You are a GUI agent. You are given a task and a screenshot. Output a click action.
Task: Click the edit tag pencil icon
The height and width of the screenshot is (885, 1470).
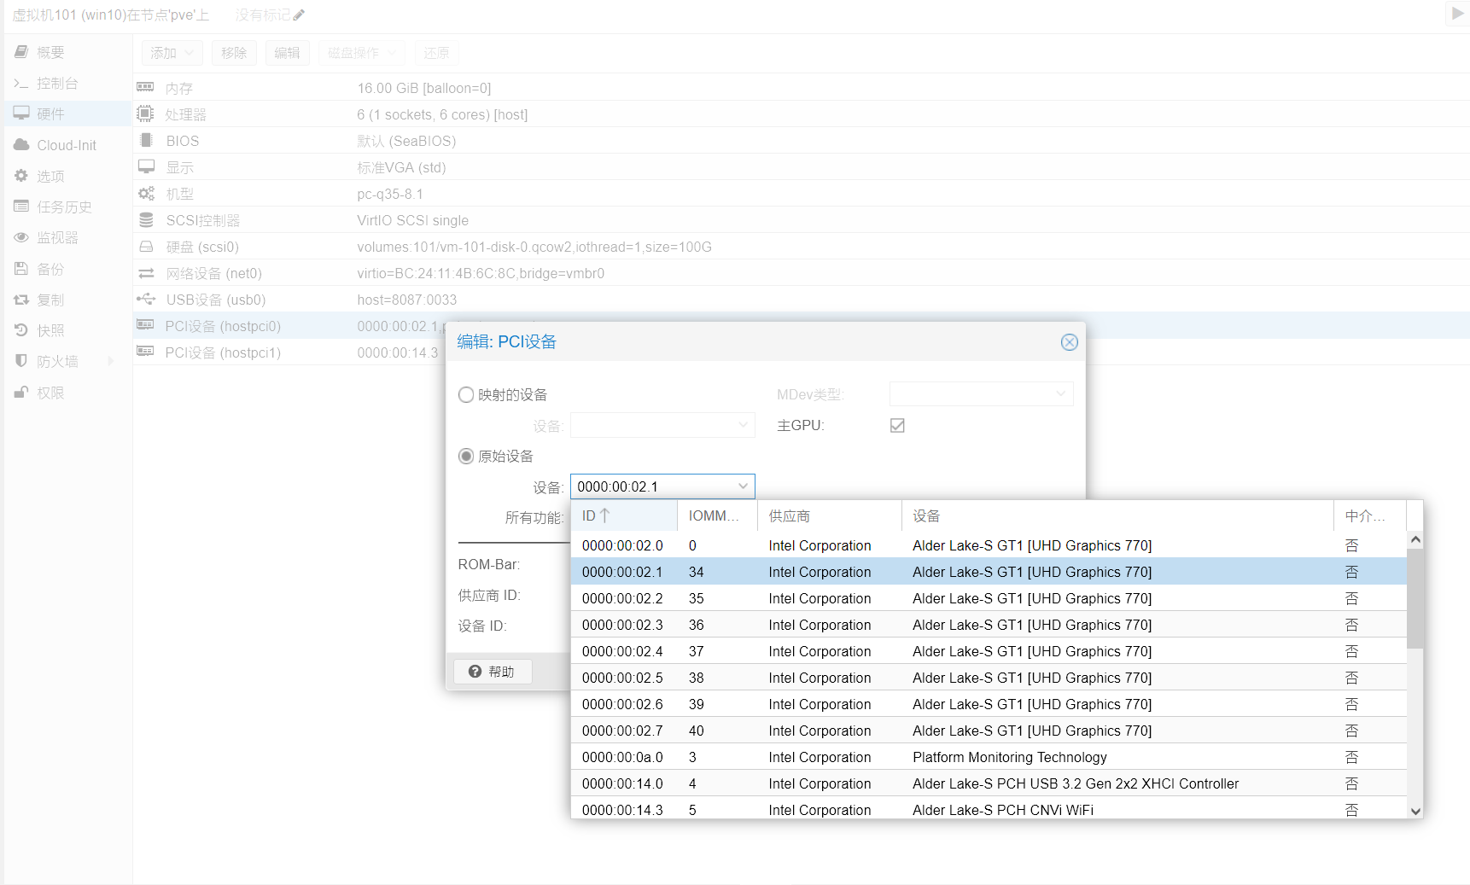(x=299, y=15)
